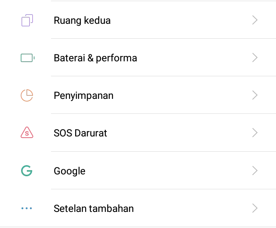Click the green battery icon
The height and width of the screenshot is (228, 276).
[27, 58]
